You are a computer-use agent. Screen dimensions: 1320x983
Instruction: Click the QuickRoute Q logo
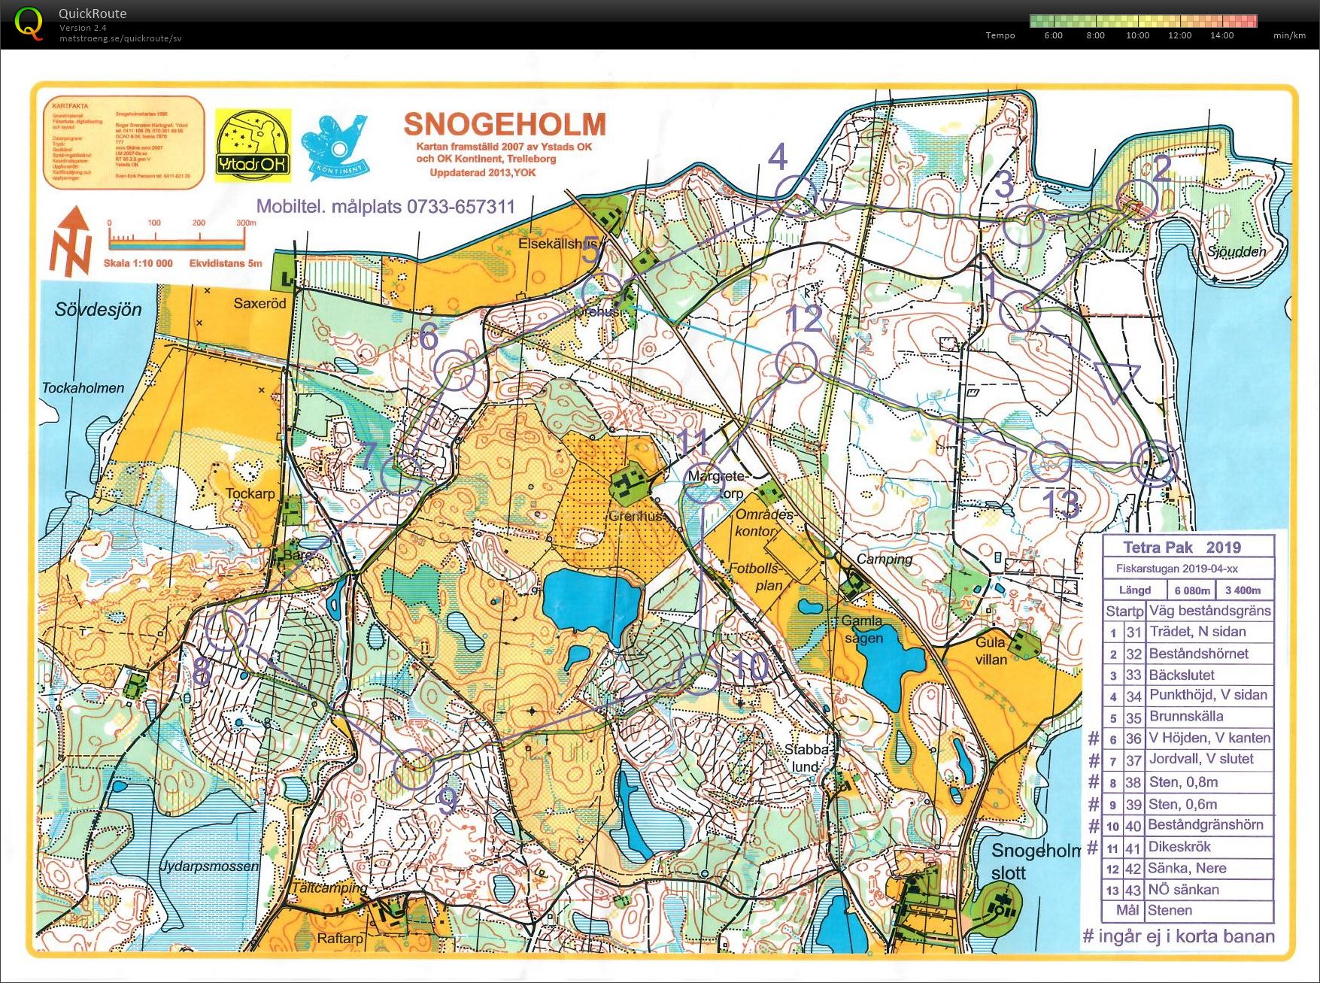28,24
